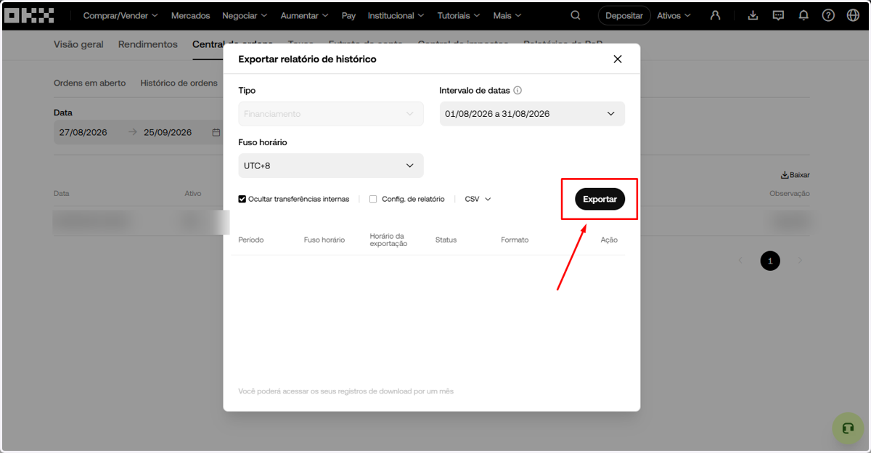
Task: Open the user profile icon
Action: pos(715,15)
